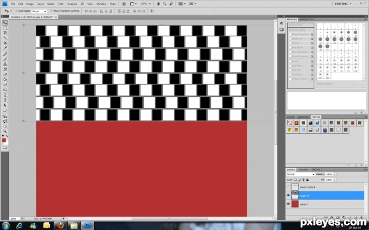This screenshot has width=369, height=230.
Task: Switch to the Channels tab
Action: pyautogui.click(x=303, y=169)
